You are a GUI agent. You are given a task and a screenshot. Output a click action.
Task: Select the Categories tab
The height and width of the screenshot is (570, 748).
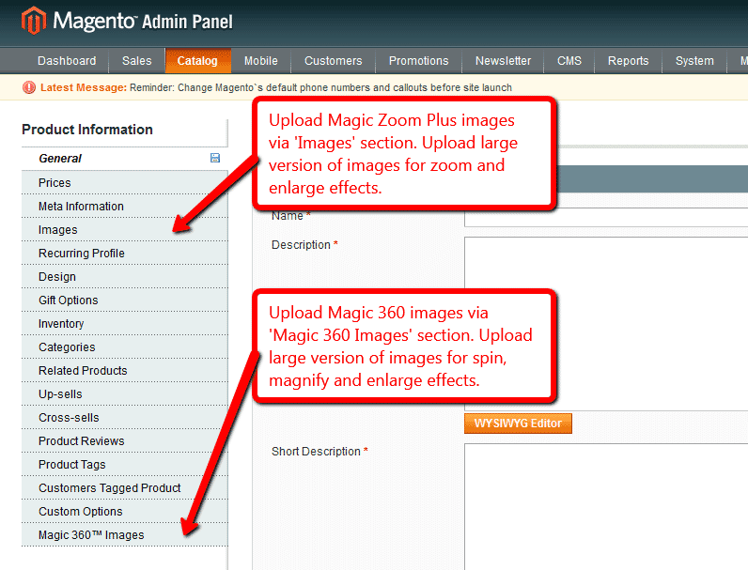124,347
